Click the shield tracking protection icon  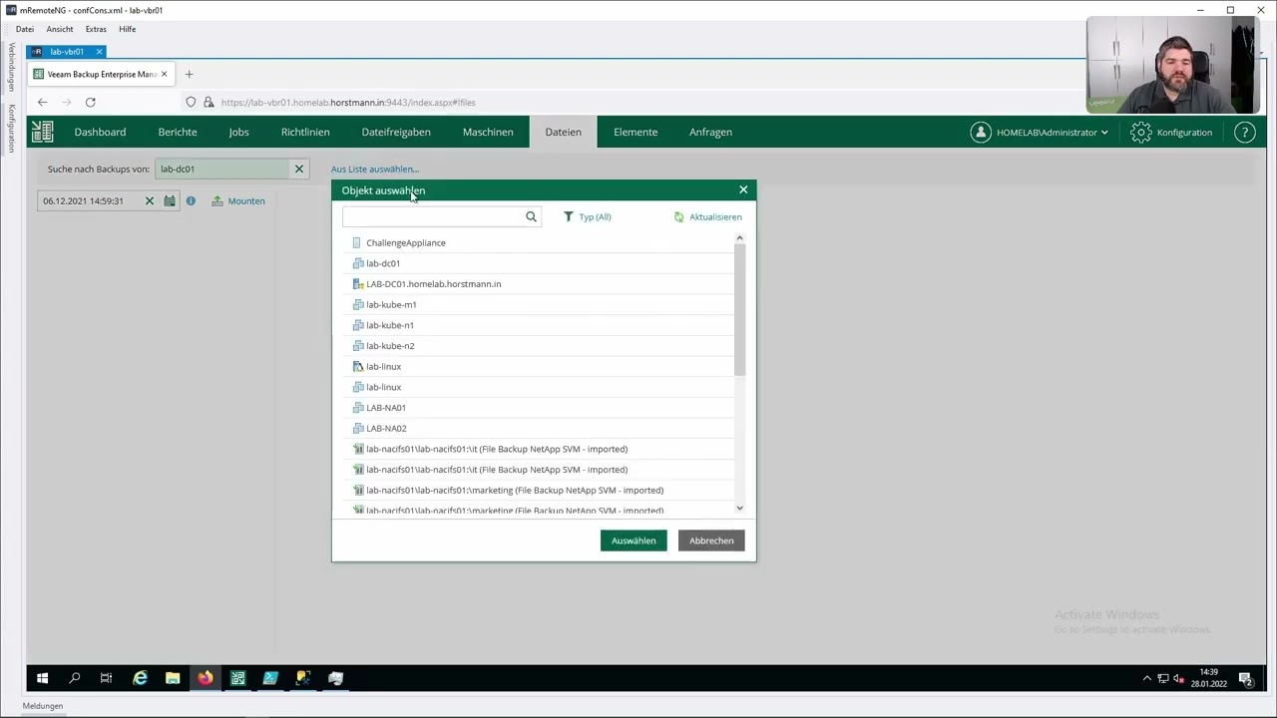[x=191, y=102]
